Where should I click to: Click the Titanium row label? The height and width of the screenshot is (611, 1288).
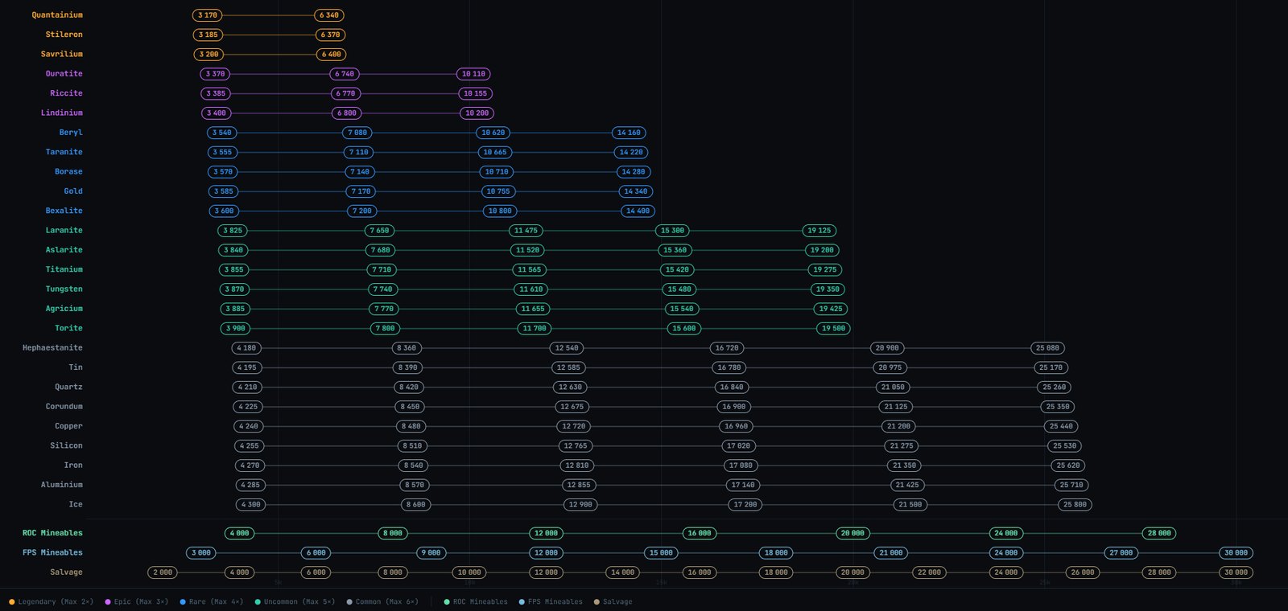(64, 269)
